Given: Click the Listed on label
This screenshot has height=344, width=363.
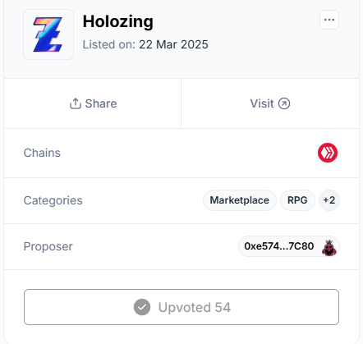Looking at the screenshot, I should tap(109, 44).
